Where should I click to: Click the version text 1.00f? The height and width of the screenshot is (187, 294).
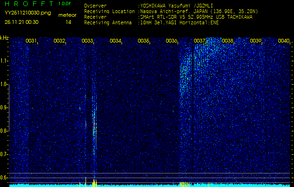coord(65,4)
